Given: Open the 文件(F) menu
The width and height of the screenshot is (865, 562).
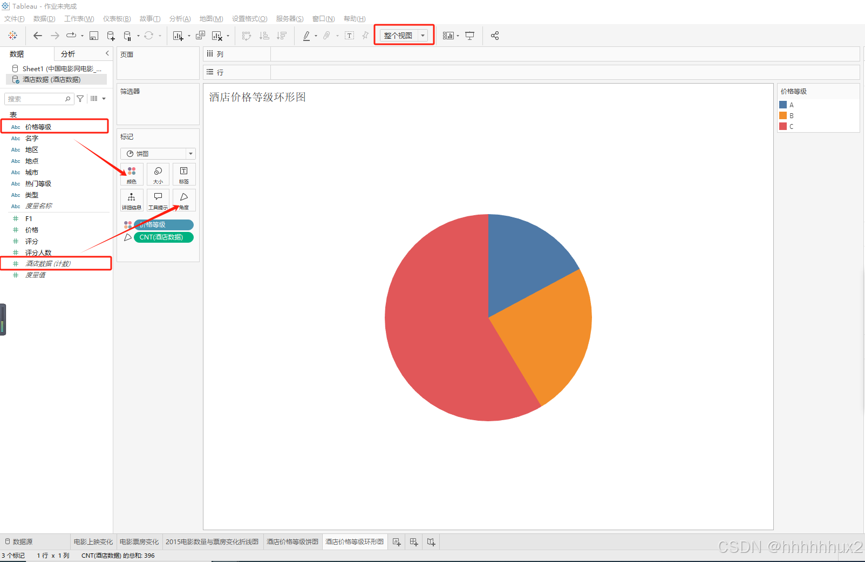Looking at the screenshot, I should point(15,19).
